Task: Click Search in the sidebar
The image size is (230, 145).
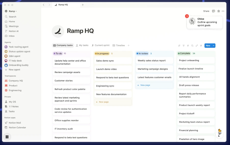Action: coord(10,17)
